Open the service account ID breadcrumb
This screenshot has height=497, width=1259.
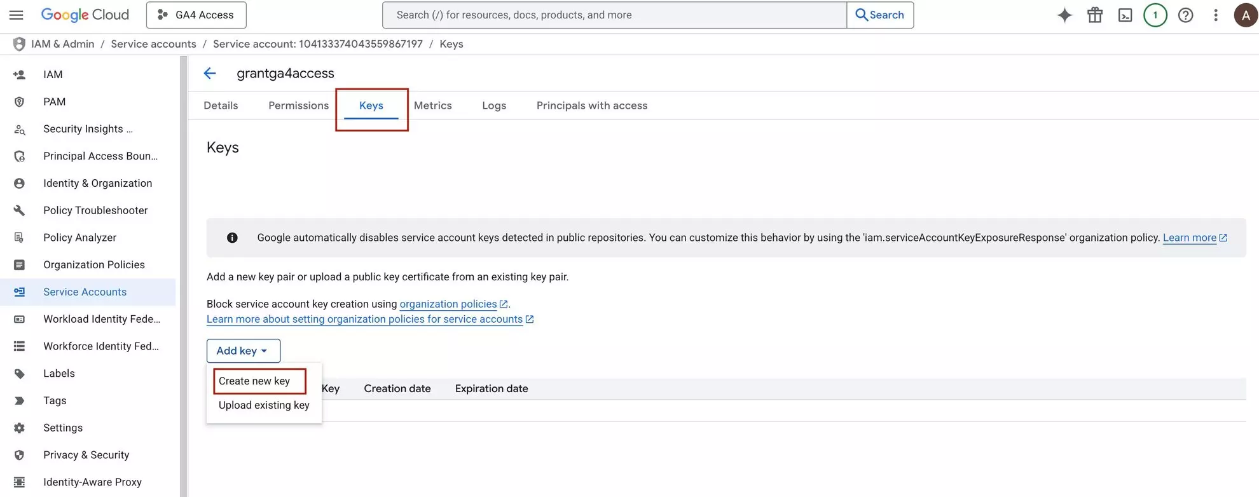[x=317, y=44]
